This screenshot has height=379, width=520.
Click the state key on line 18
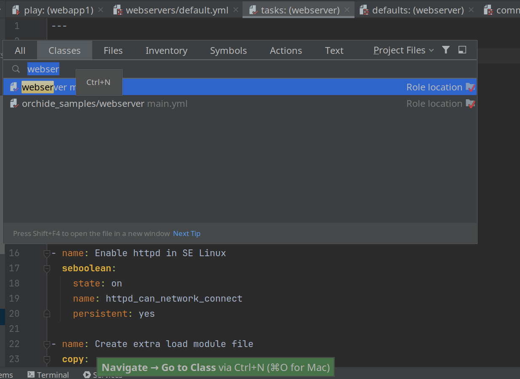(87, 284)
